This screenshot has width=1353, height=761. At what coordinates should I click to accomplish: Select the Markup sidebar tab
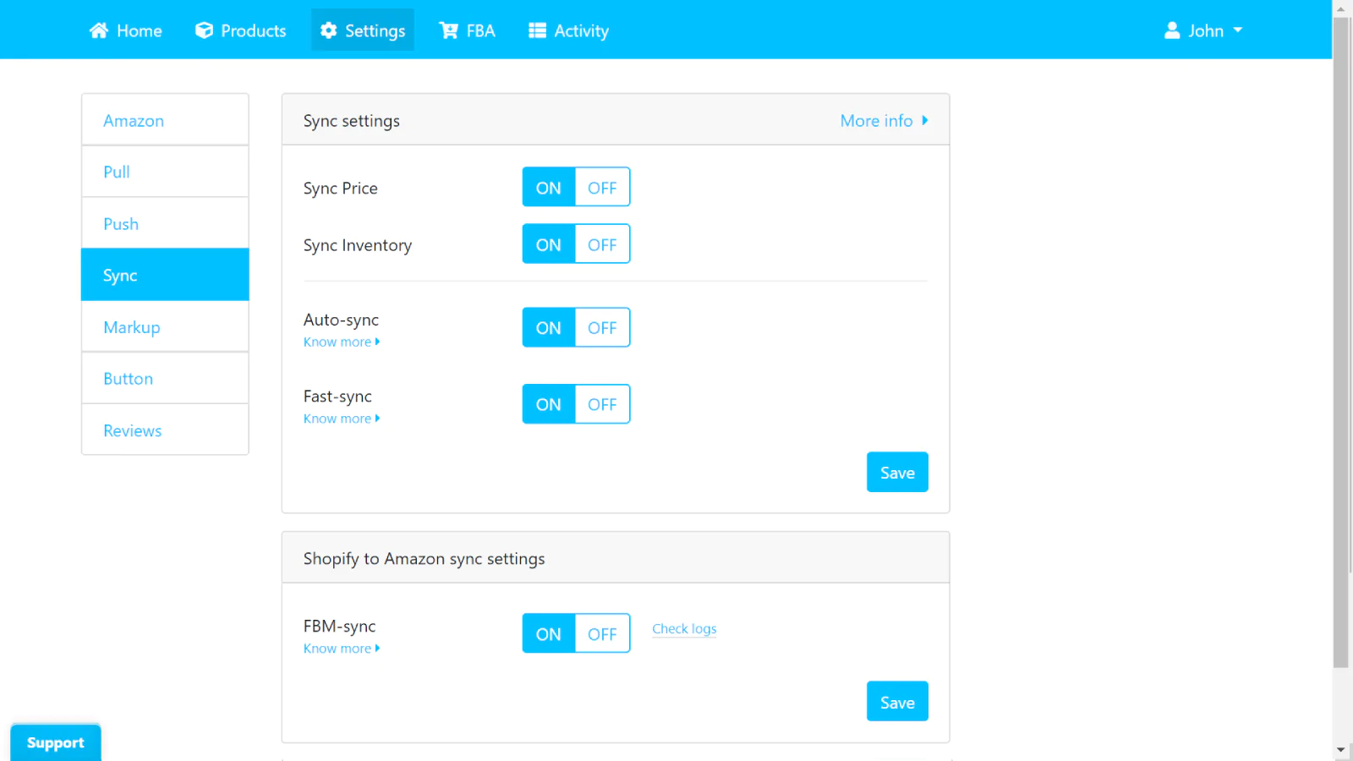click(x=165, y=326)
